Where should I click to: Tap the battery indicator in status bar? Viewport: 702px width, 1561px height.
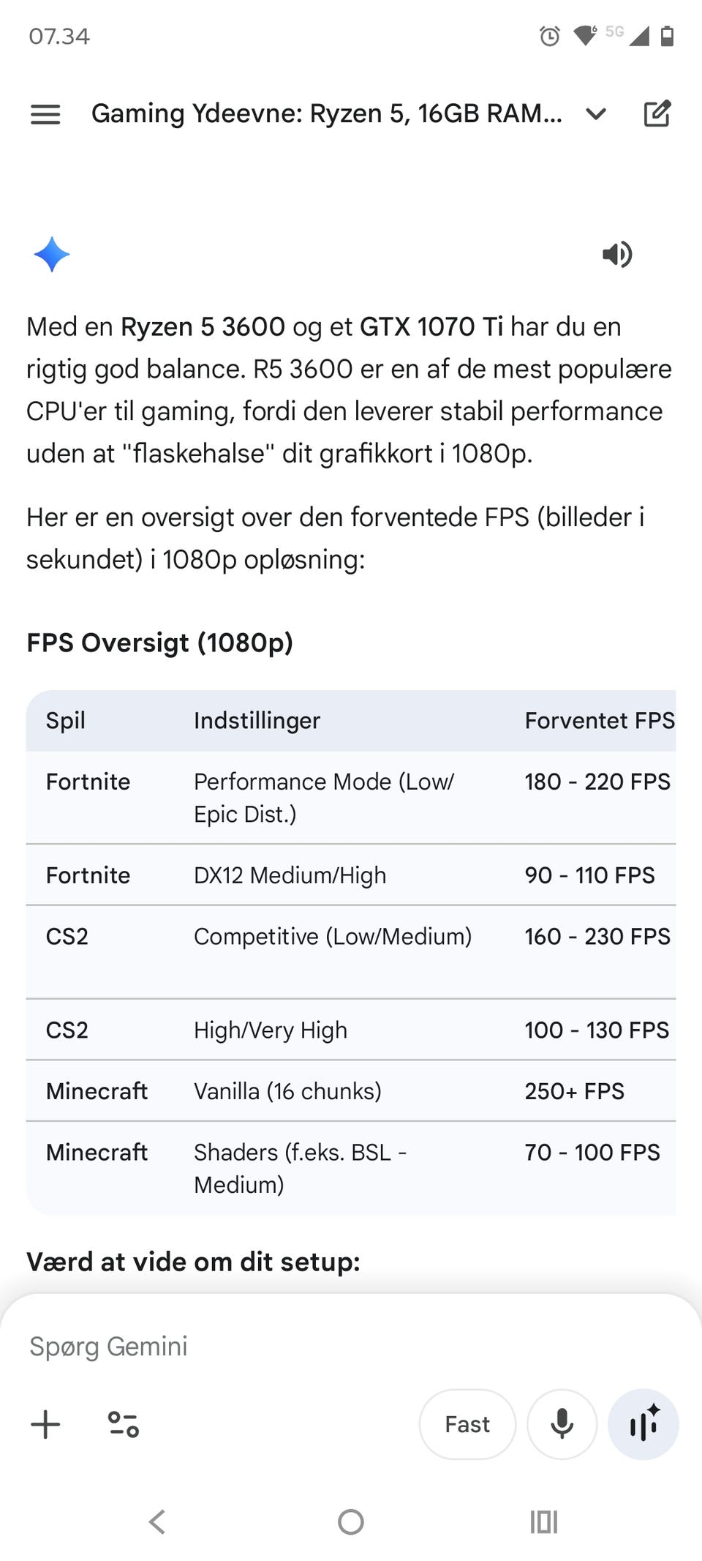(667, 36)
